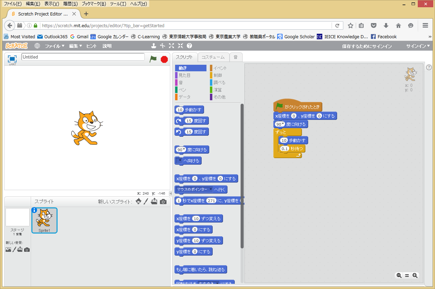This screenshot has width=435, height=289.
Task: Open the Firefox 履歴(S) menu
Action: coord(70,4)
